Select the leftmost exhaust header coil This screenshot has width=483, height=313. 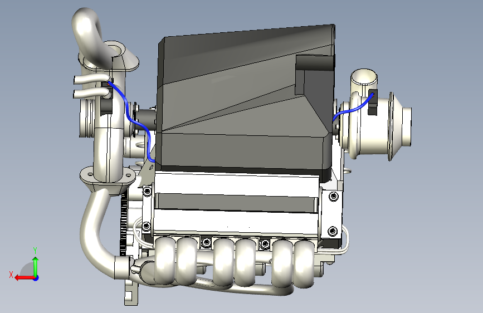(165, 261)
